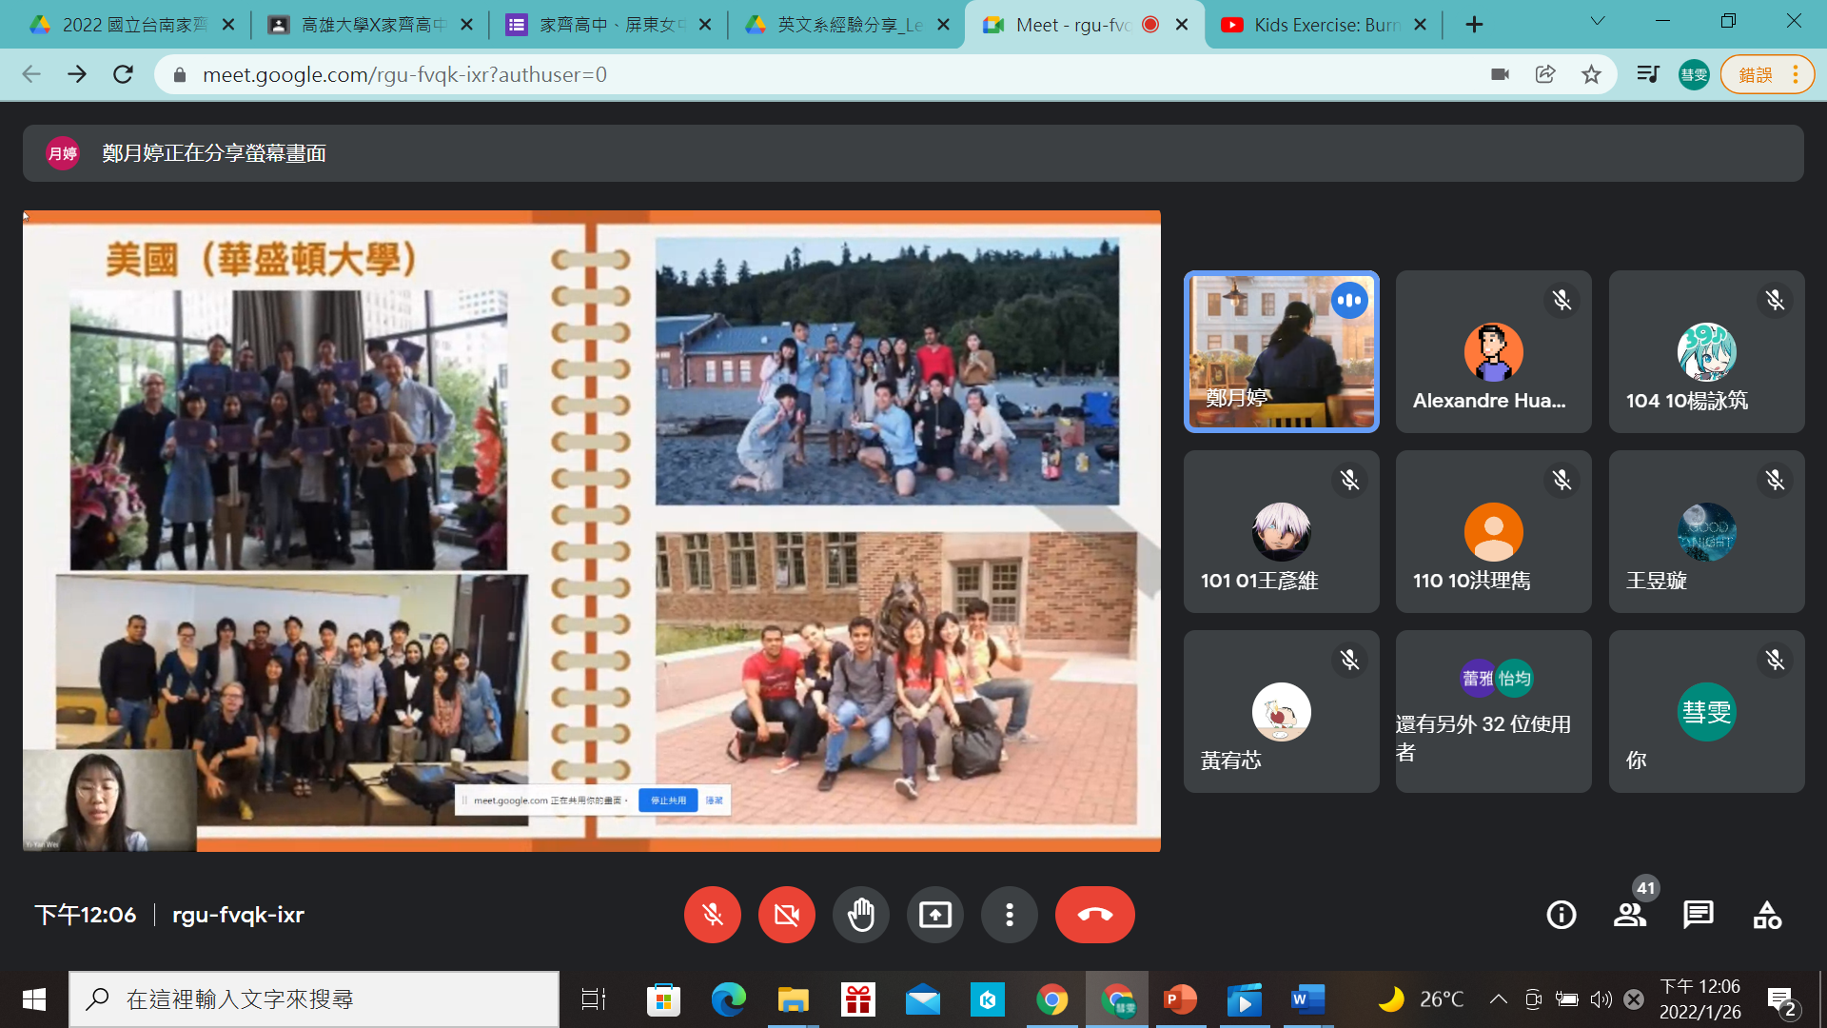
Task: Select Alexandre Hua... participant tile
Action: pyautogui.click(x=1493, y=351)
